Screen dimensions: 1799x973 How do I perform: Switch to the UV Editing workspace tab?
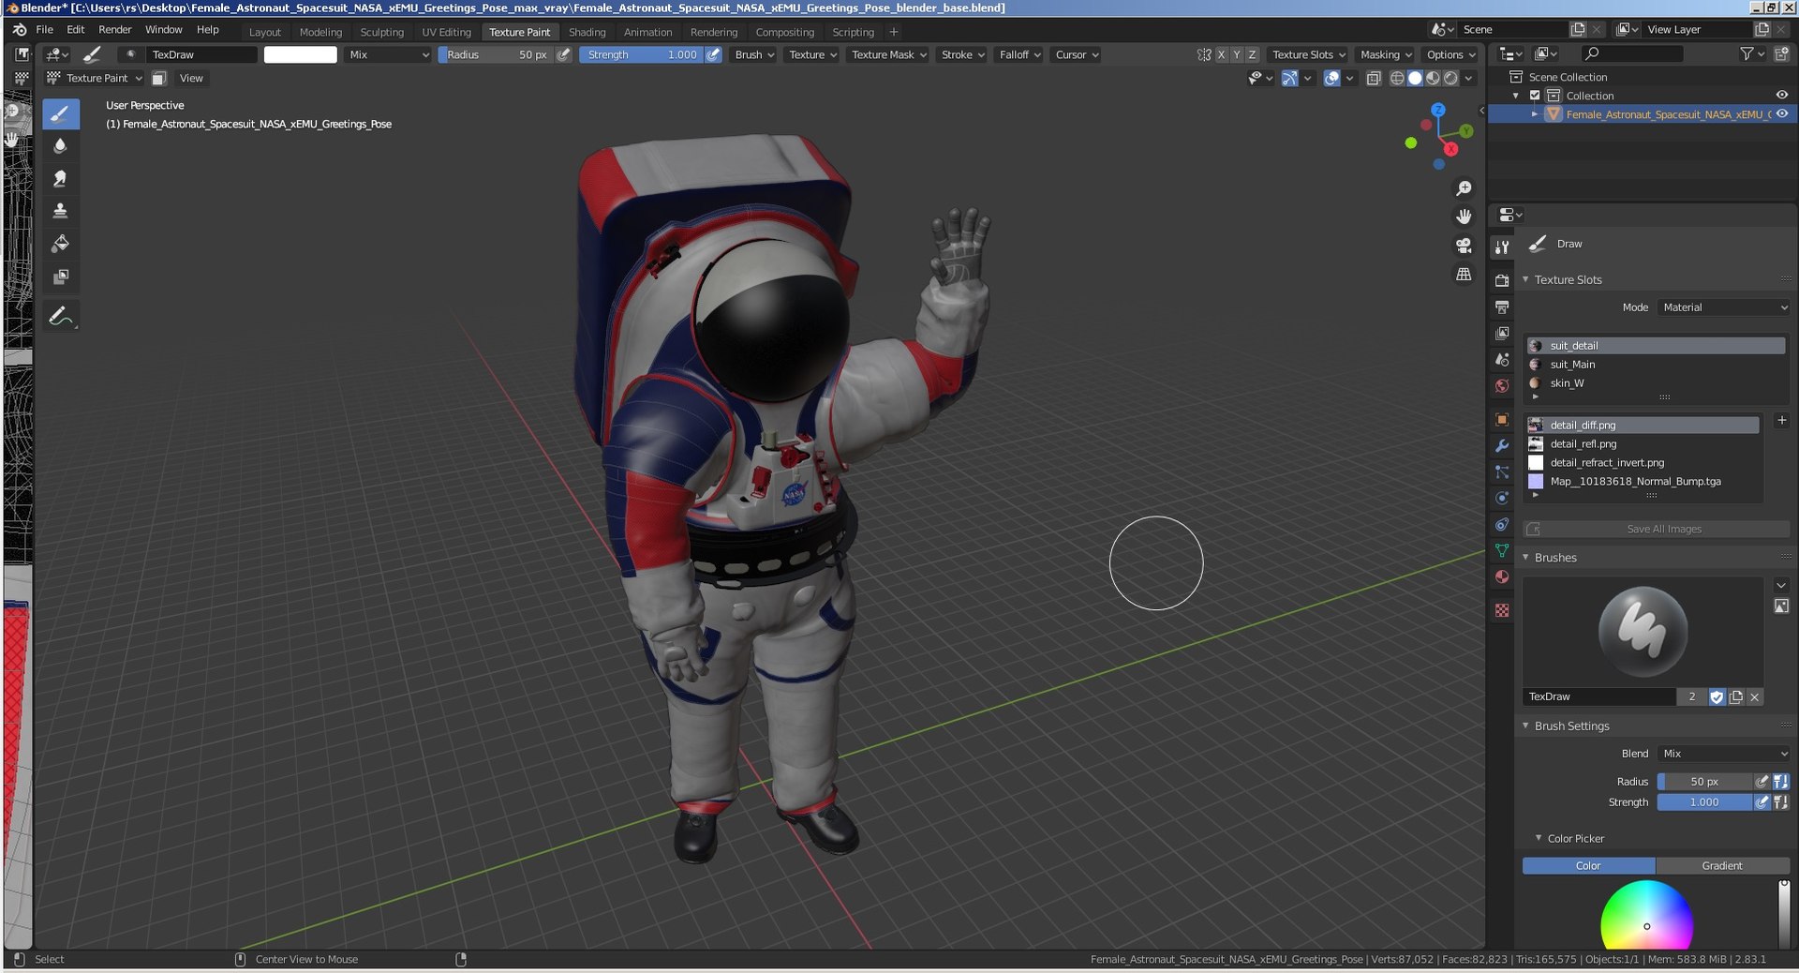[446, 32]
